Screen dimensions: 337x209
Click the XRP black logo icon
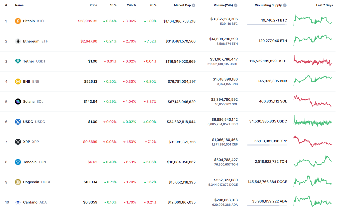click(x=18, y=142)
